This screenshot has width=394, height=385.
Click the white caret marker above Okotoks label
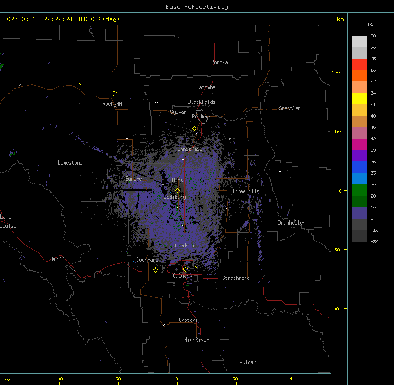(164, 325)
